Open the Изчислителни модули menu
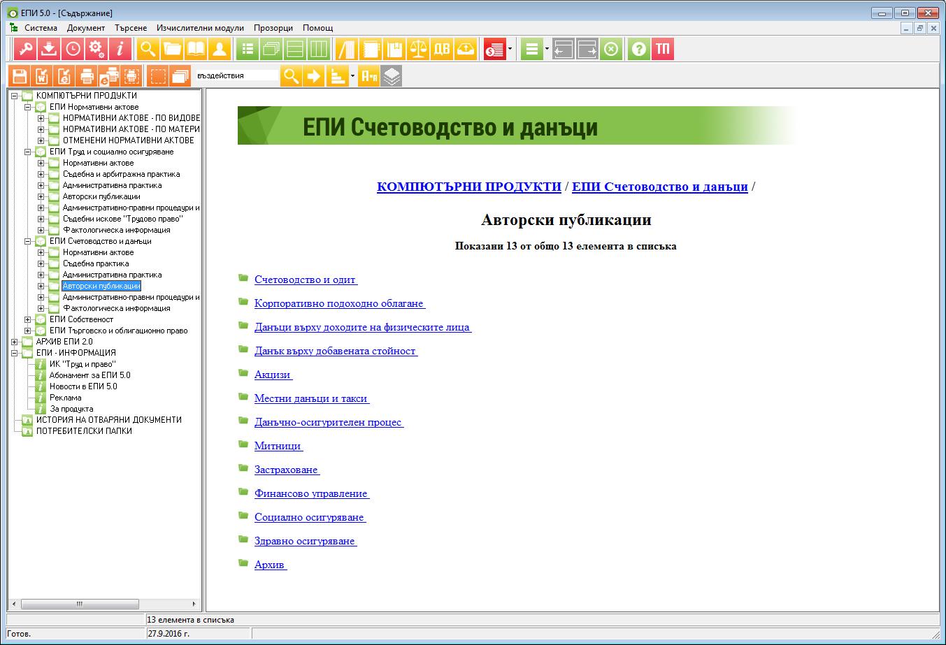Screen dimensions: 946x645 point(201,28)
